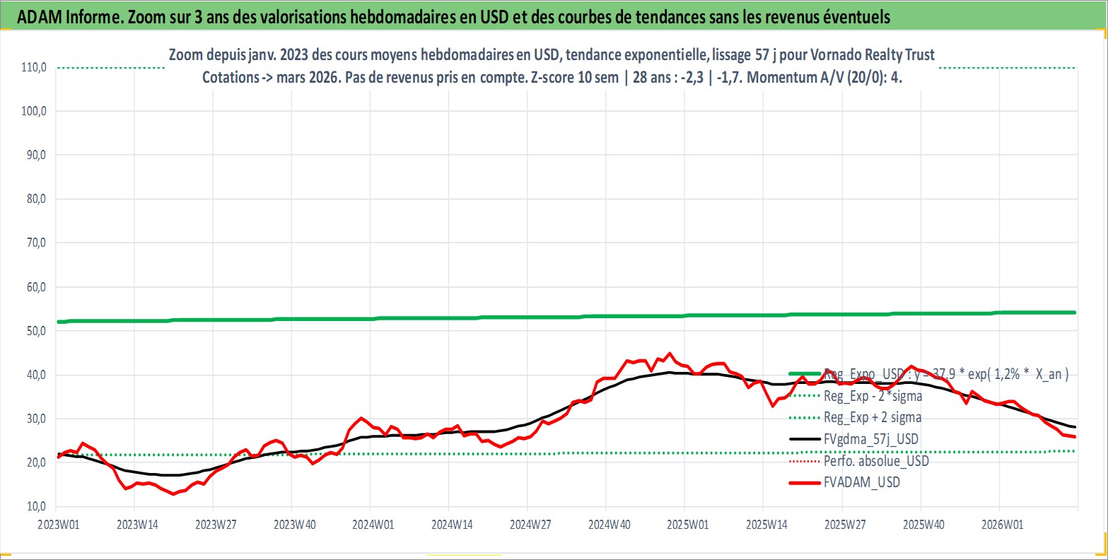The image size is (1108, 560).
Task: Select the 2024W14 x-axis label
Action: [450, 525]
